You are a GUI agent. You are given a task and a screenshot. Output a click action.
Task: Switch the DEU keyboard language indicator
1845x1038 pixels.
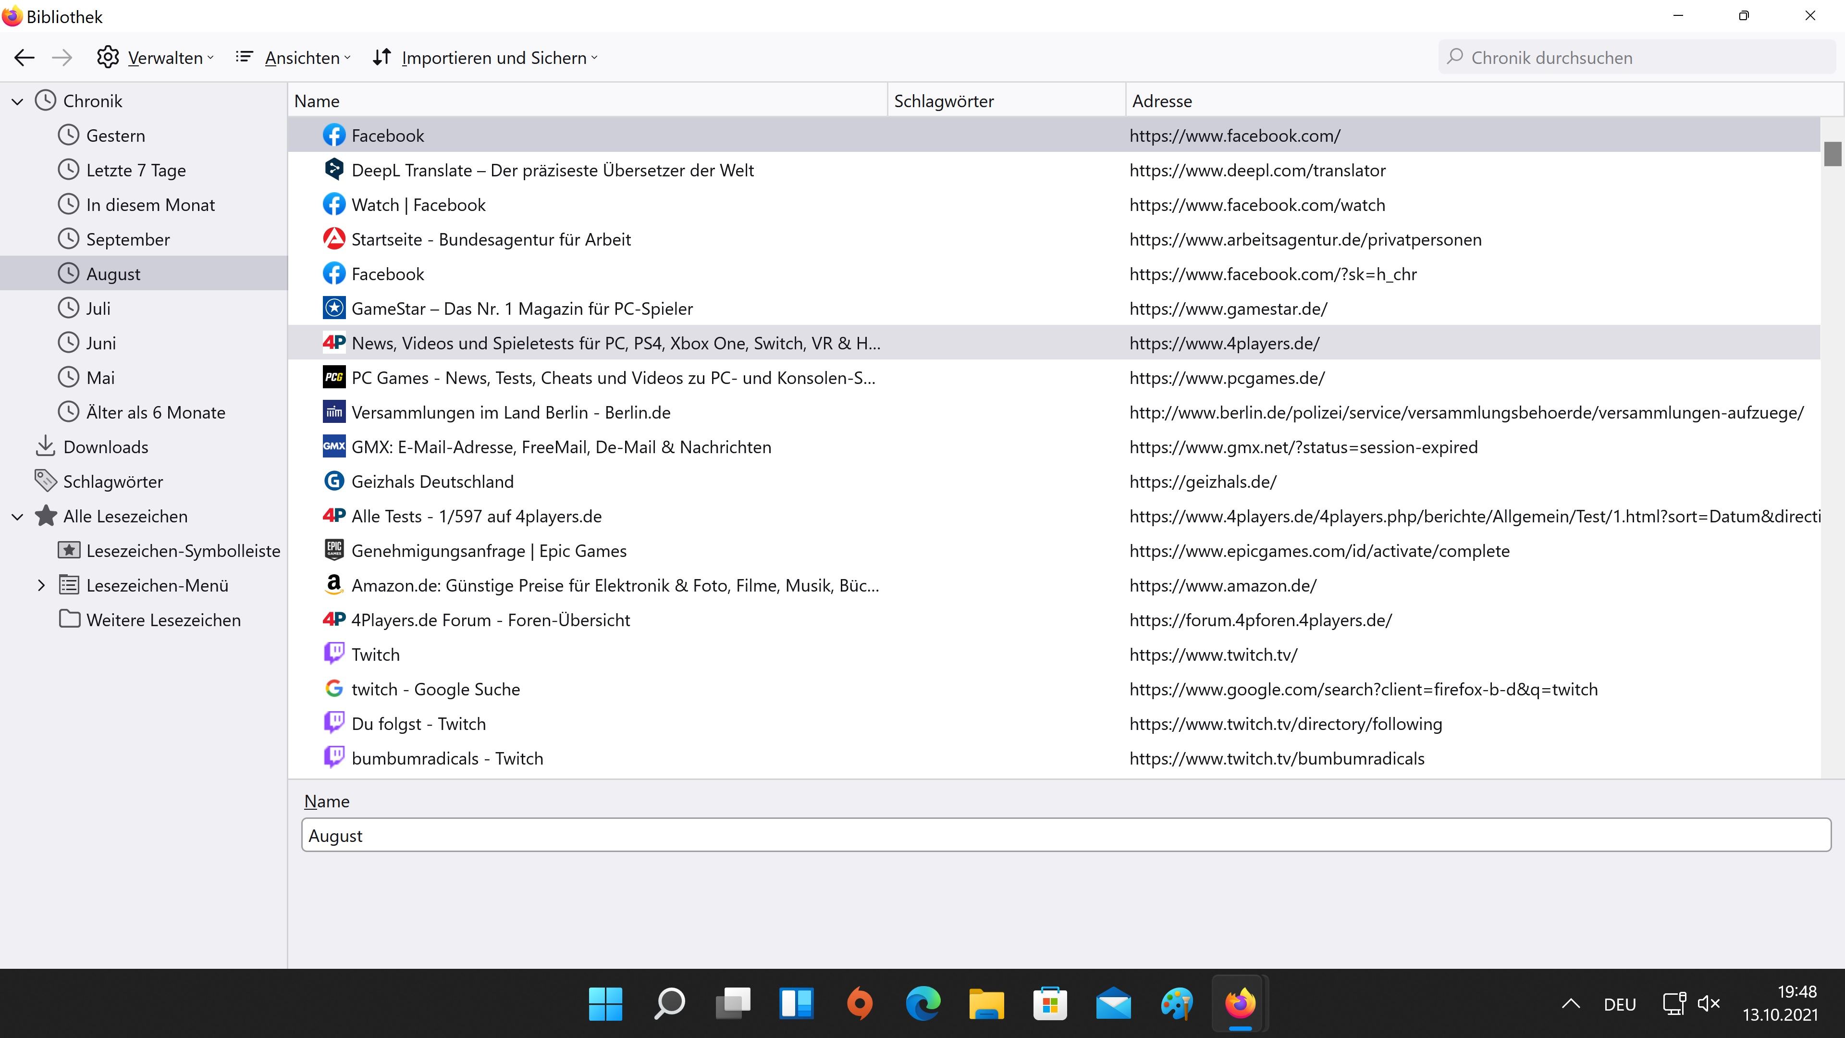pyautogui.click(x=1620, y=1004)
